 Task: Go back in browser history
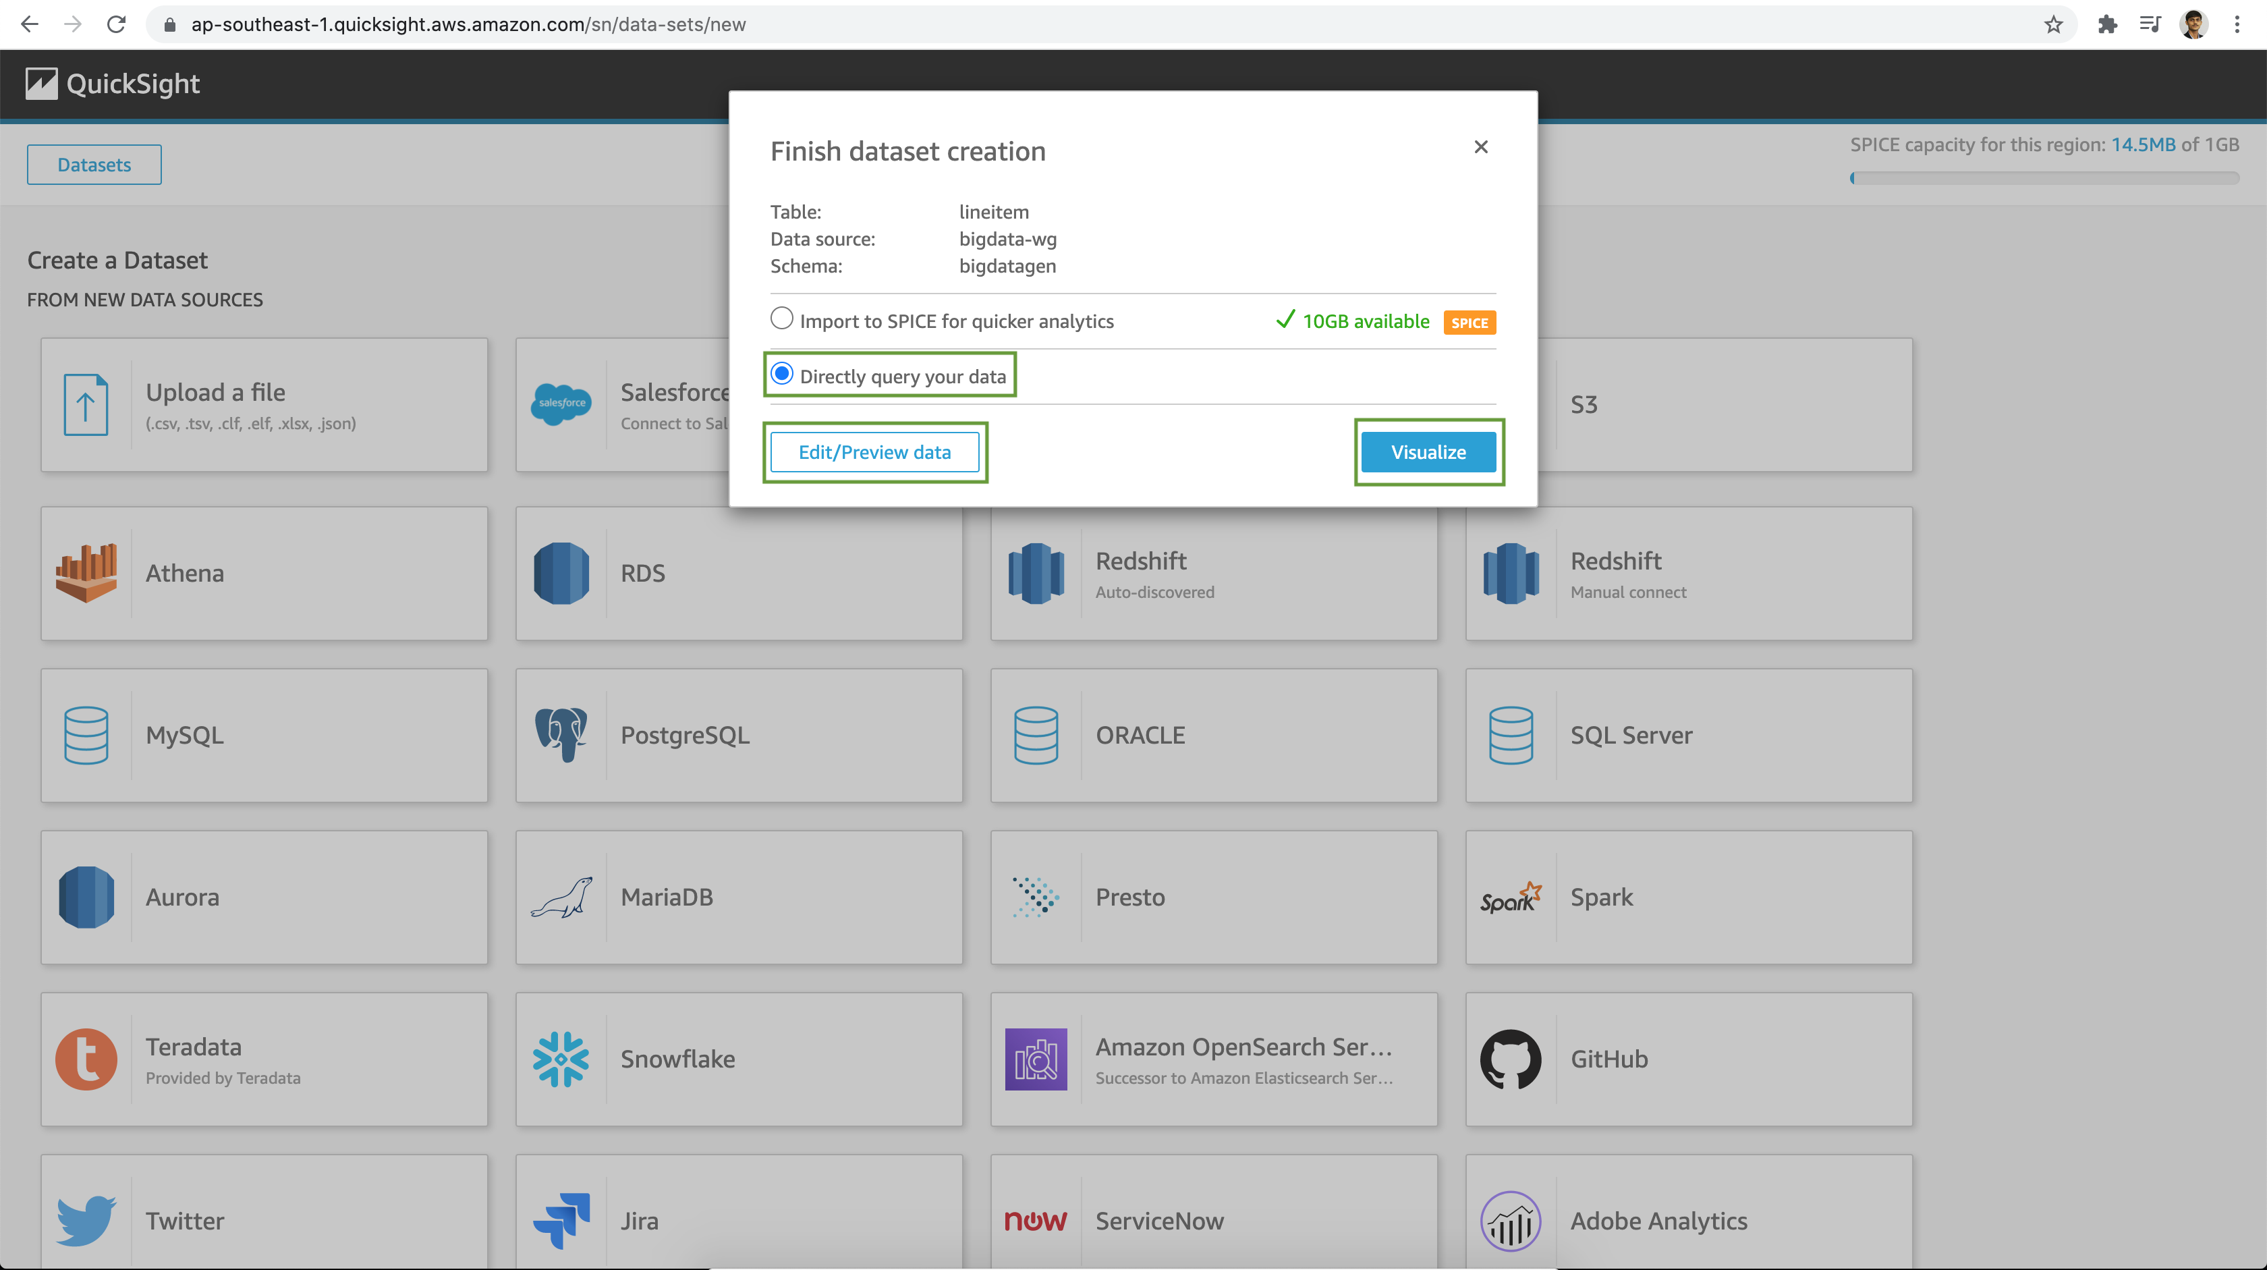tap(30, 25)
